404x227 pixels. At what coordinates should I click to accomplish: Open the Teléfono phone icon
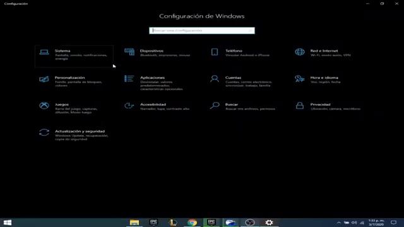pyautogui.click(x=215, y=52)
